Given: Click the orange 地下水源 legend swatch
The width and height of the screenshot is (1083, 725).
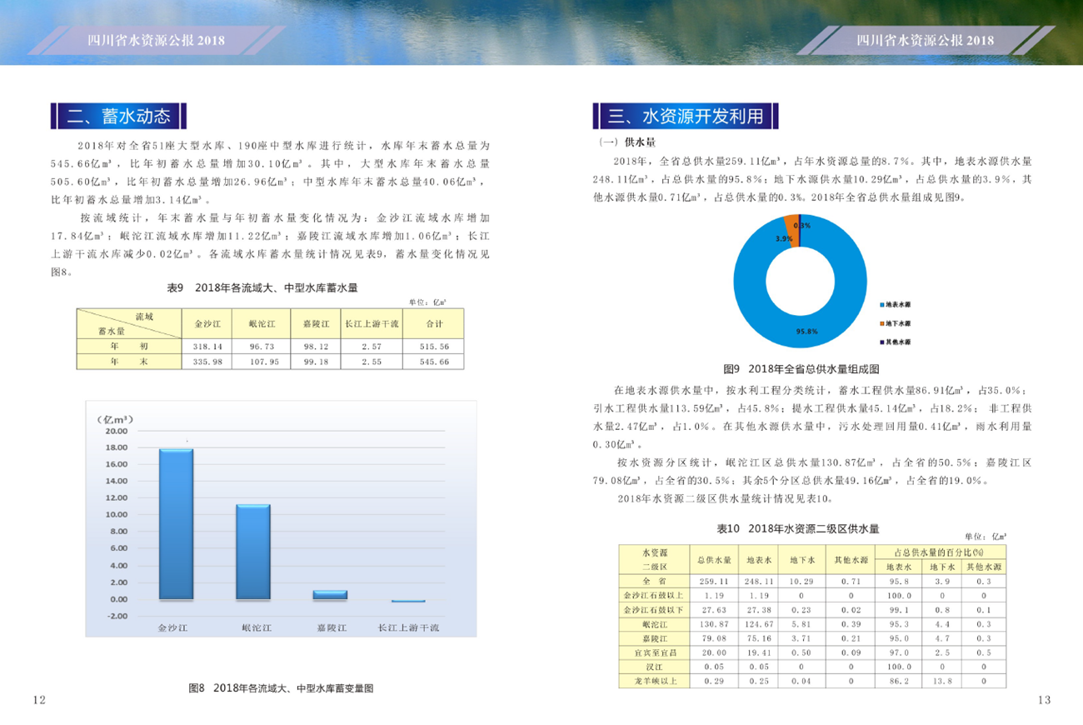Looking at the screenshot, I should pyautogui.click(x=881, y=323).
